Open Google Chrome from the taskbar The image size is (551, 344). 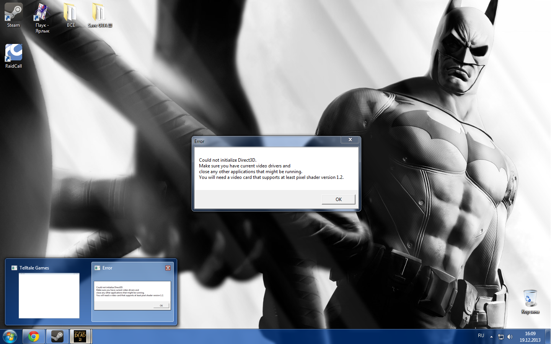(34, 336)
